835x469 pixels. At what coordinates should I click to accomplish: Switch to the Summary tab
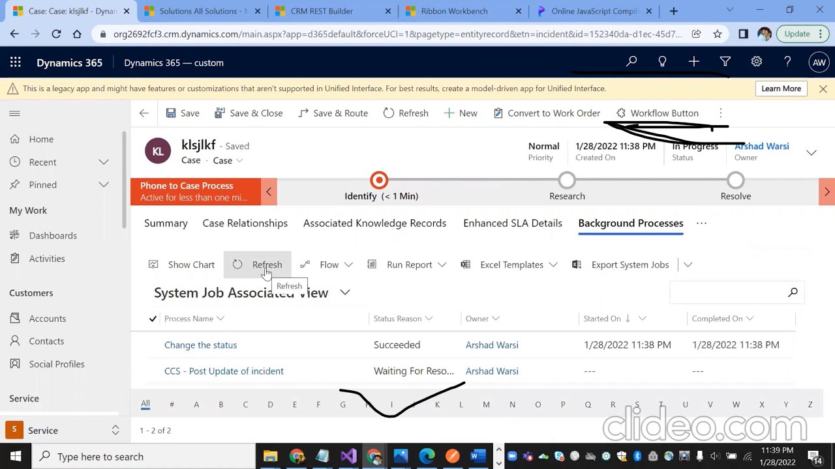(x=166, y=223)
